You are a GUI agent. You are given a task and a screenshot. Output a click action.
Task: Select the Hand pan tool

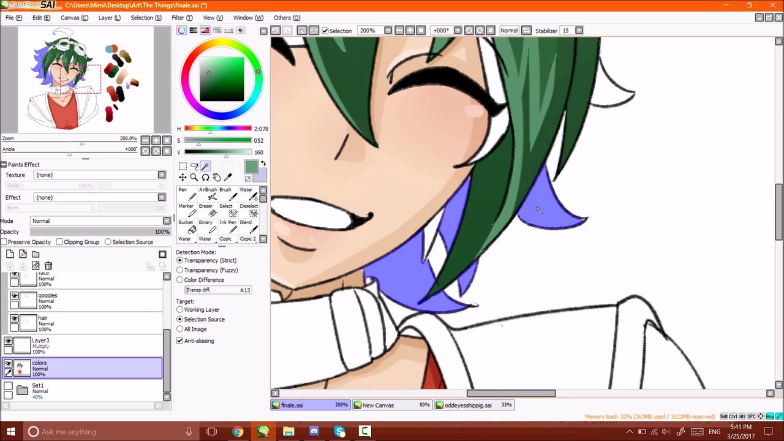pos(216,178)
